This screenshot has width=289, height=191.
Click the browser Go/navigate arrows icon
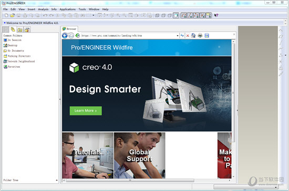click(x=182, y=36)
